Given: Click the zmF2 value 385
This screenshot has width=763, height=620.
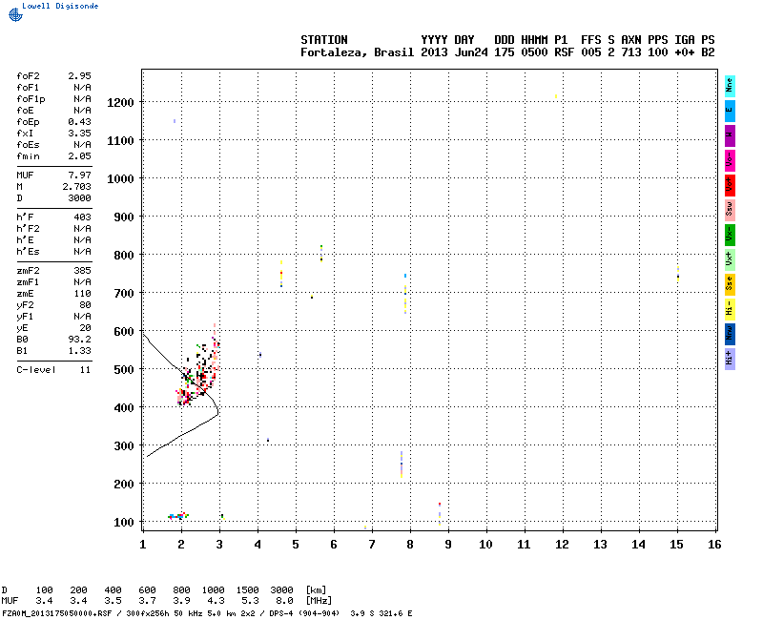Looking at the screenshot, I should 82,271.
